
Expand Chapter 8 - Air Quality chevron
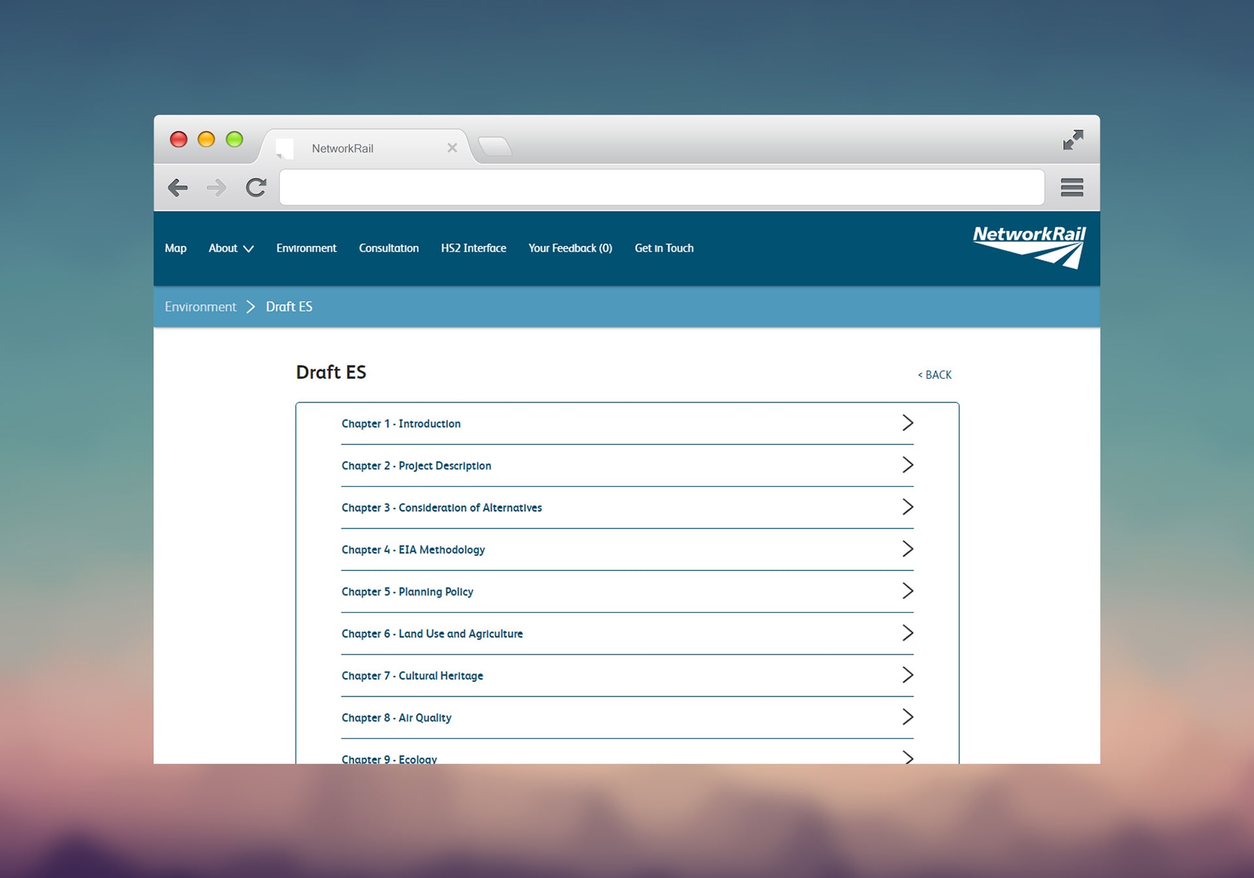(x=907, y=717)
